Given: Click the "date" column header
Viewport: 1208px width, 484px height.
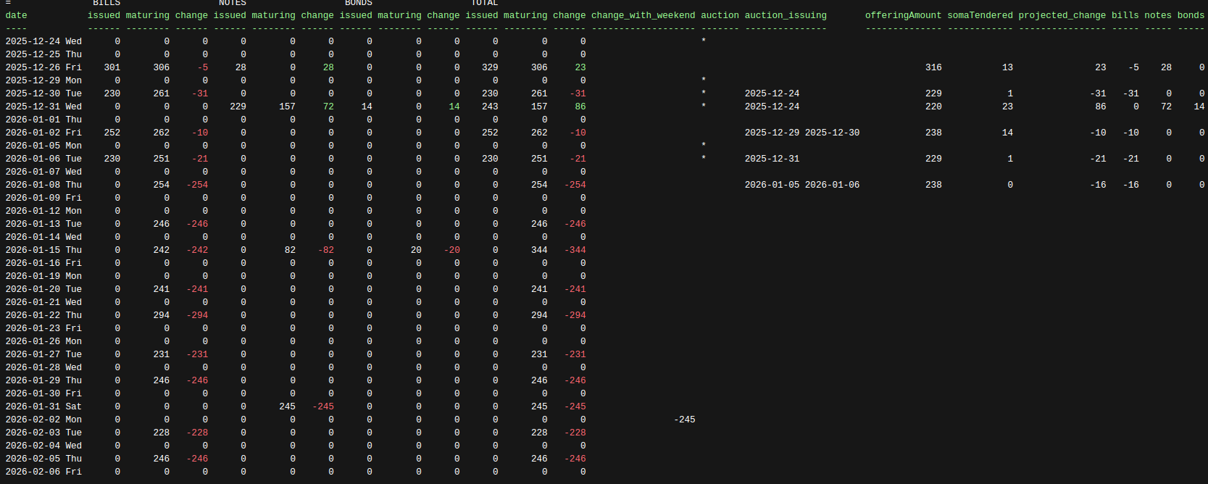Looking at the screenshot, I should pyautogui.click(x=16, y=15).
